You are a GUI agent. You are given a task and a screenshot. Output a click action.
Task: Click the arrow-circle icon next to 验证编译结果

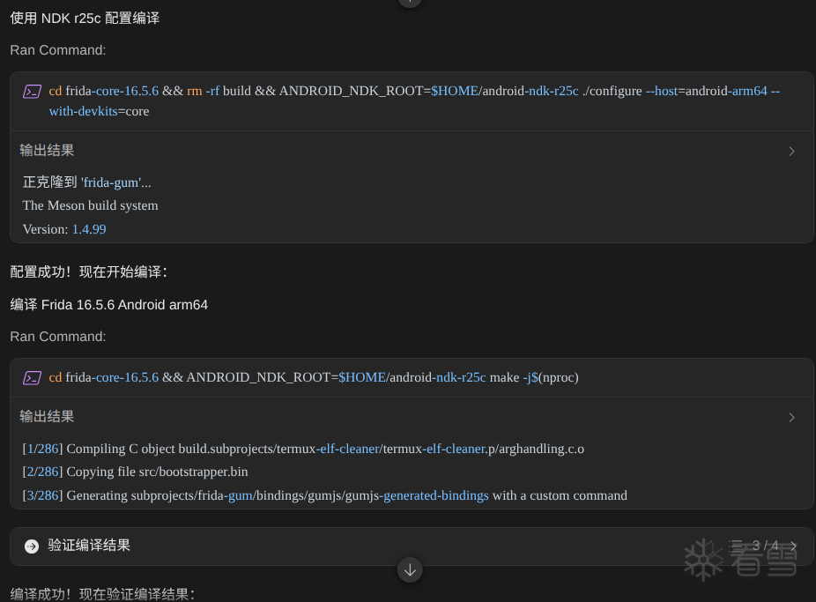32,546
